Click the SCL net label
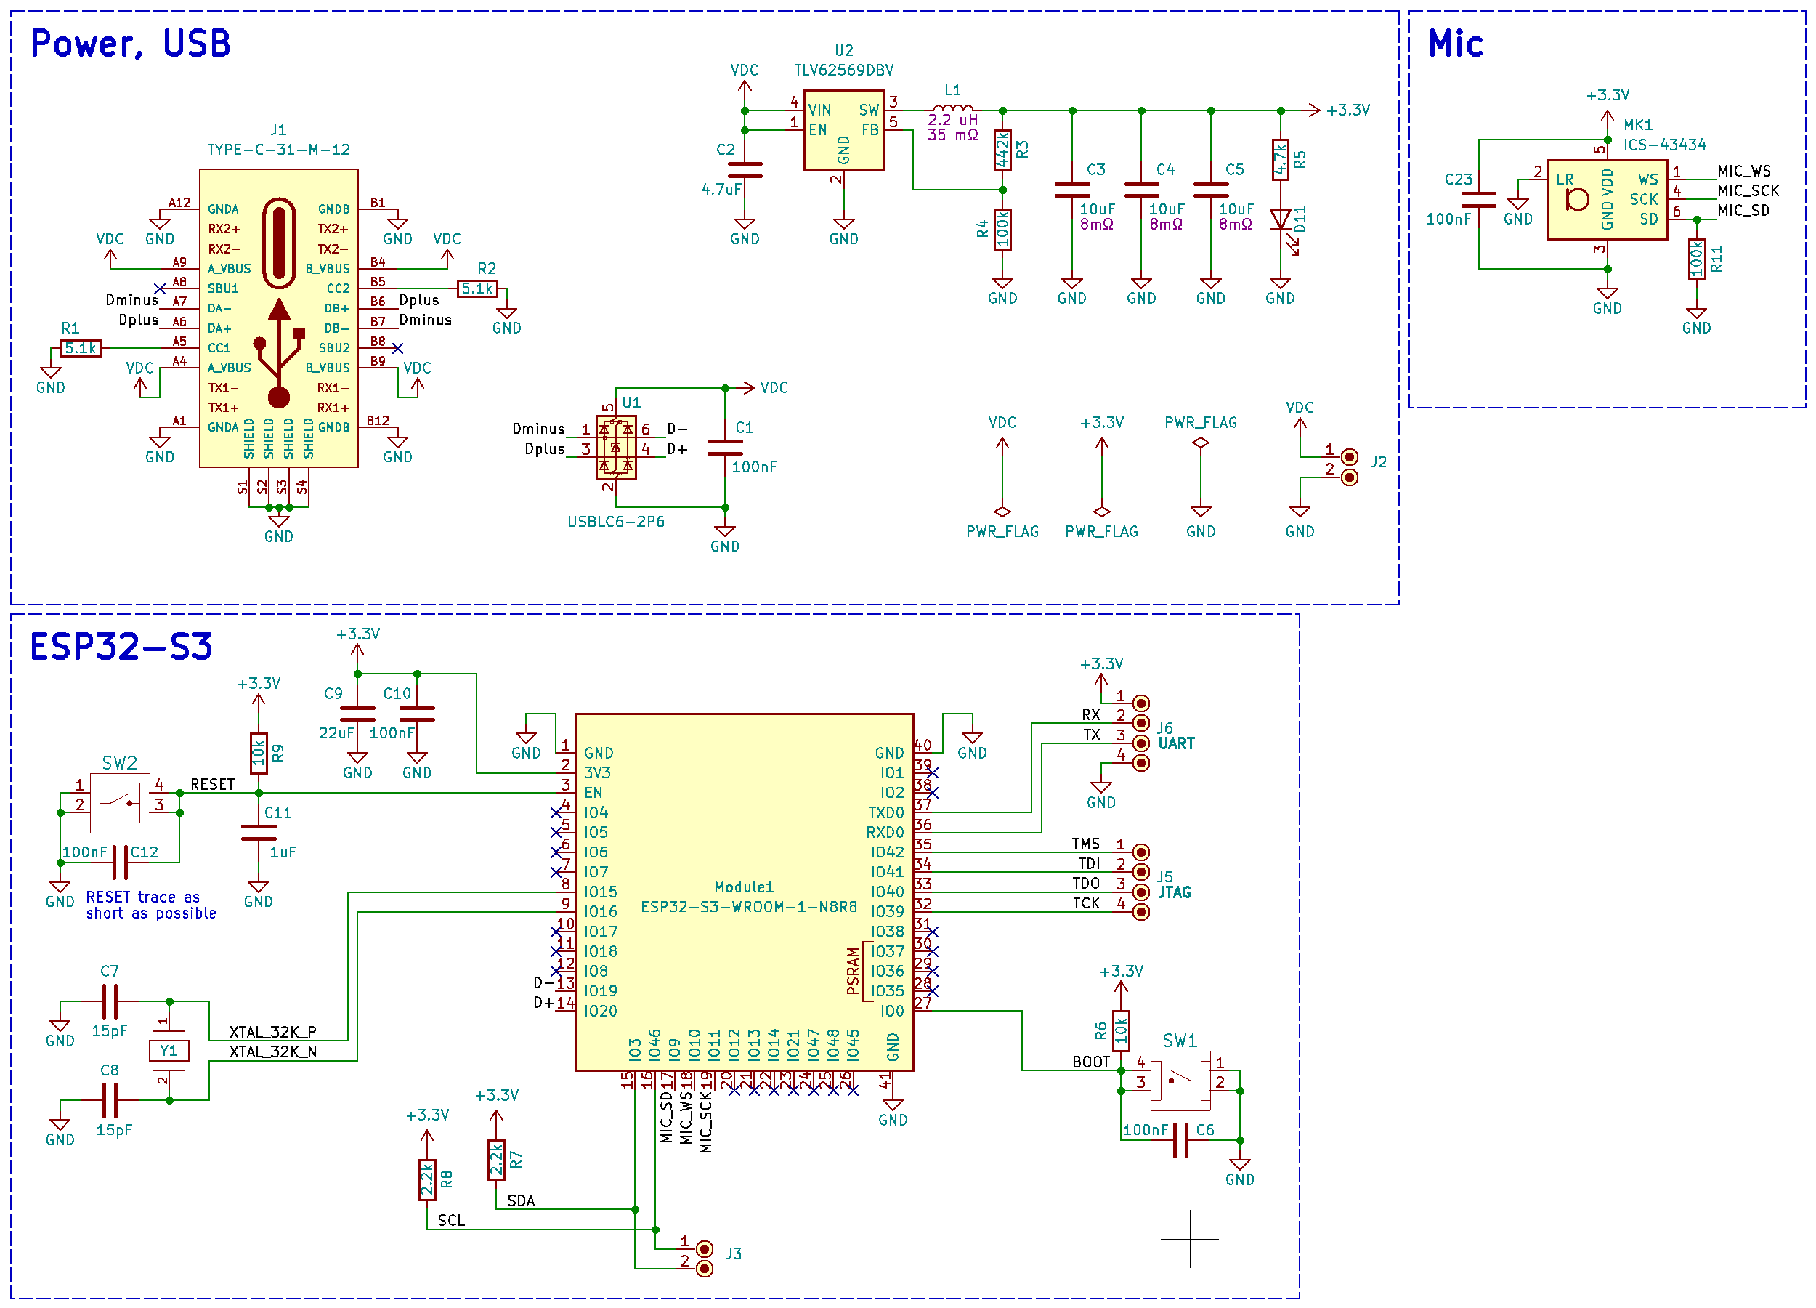The width and height of the screenshot is (1816, 1308). (x=452, y=1220)
